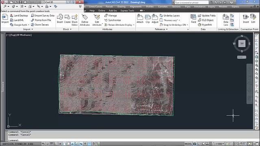Viewport: 260px width, 146px height.
Task: Clip the reference with Clip tool
Action: click(x=147, y=19)
